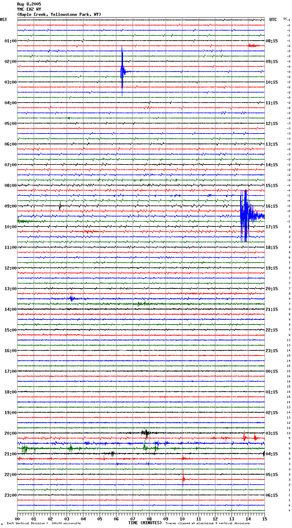Viewport: 292px width, 528px height.
Task: Select the 20:00 MST time label
Action: pyautogui.click(x=11, y=433)
